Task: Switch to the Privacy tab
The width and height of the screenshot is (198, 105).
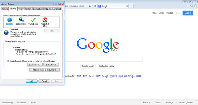Action: [x=21, y=9]
